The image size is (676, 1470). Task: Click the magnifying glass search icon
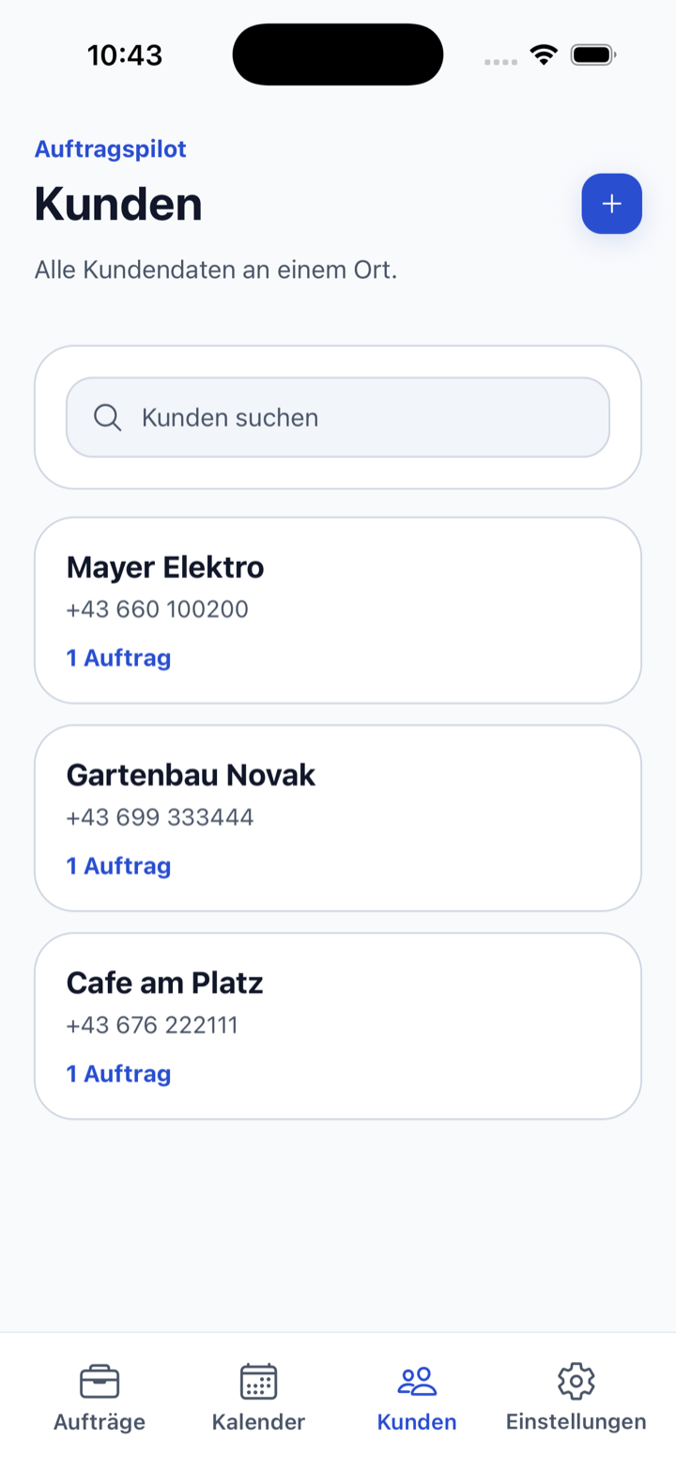click(108, 417)
